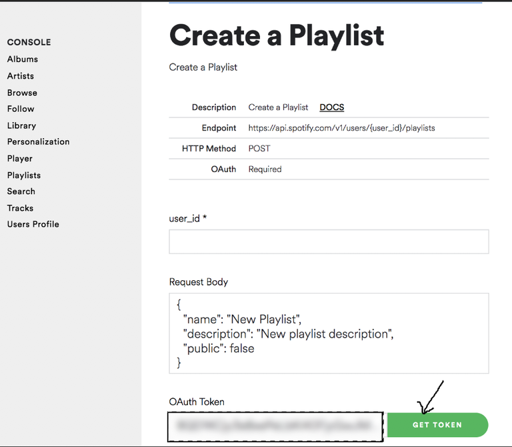Select Playlists in the console menu
Image resolution: width=512 pixels, height=447 pixels.
coord(24,175)
